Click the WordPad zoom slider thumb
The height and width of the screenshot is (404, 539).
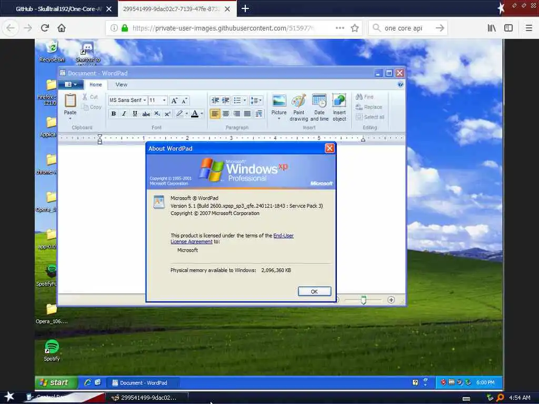[363, 300]
